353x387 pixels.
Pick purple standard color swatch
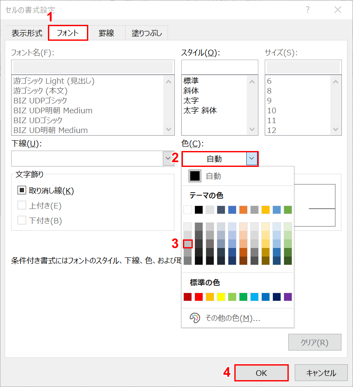pyautogui.click(x=288, y=297)
